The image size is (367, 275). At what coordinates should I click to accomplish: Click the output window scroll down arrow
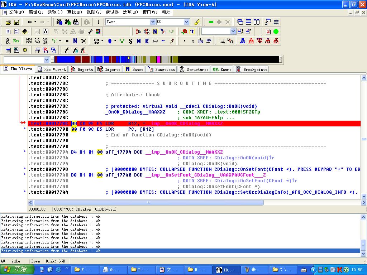(363, 254)
